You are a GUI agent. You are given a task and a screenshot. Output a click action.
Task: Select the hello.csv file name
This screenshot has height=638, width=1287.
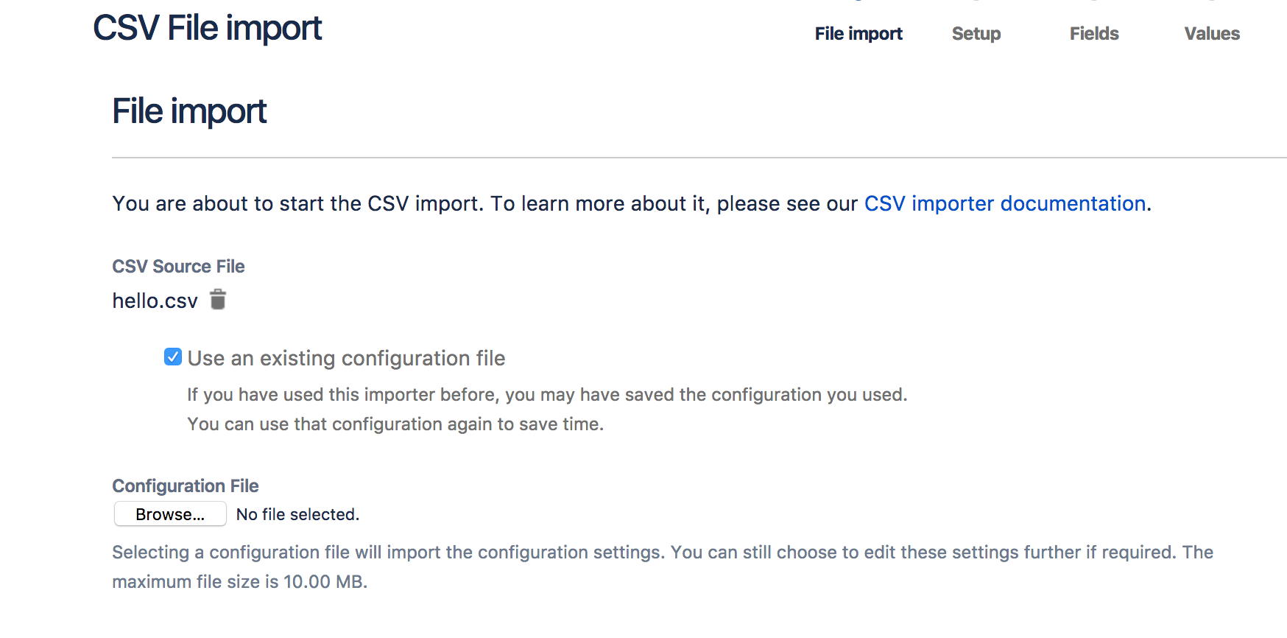tap(155, 301)
